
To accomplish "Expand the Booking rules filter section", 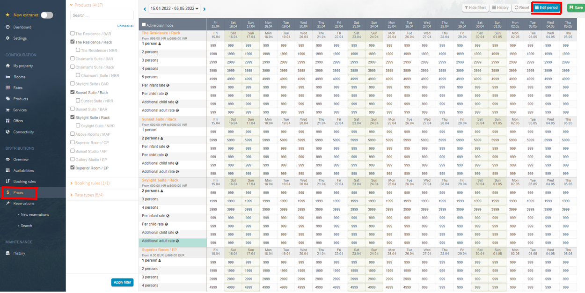I will [x=91, y=183].
